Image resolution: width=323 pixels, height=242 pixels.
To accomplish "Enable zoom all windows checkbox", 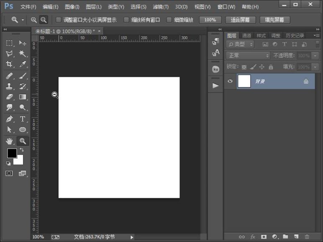I will 126,20.
